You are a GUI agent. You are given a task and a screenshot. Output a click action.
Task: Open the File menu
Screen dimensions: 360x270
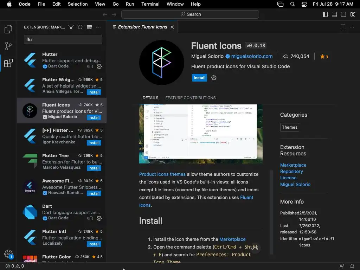tap(41, 4)
